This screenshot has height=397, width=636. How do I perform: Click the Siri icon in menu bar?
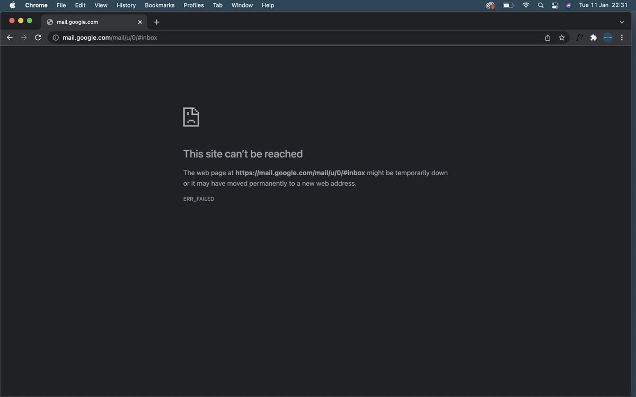tap(569, 5)
